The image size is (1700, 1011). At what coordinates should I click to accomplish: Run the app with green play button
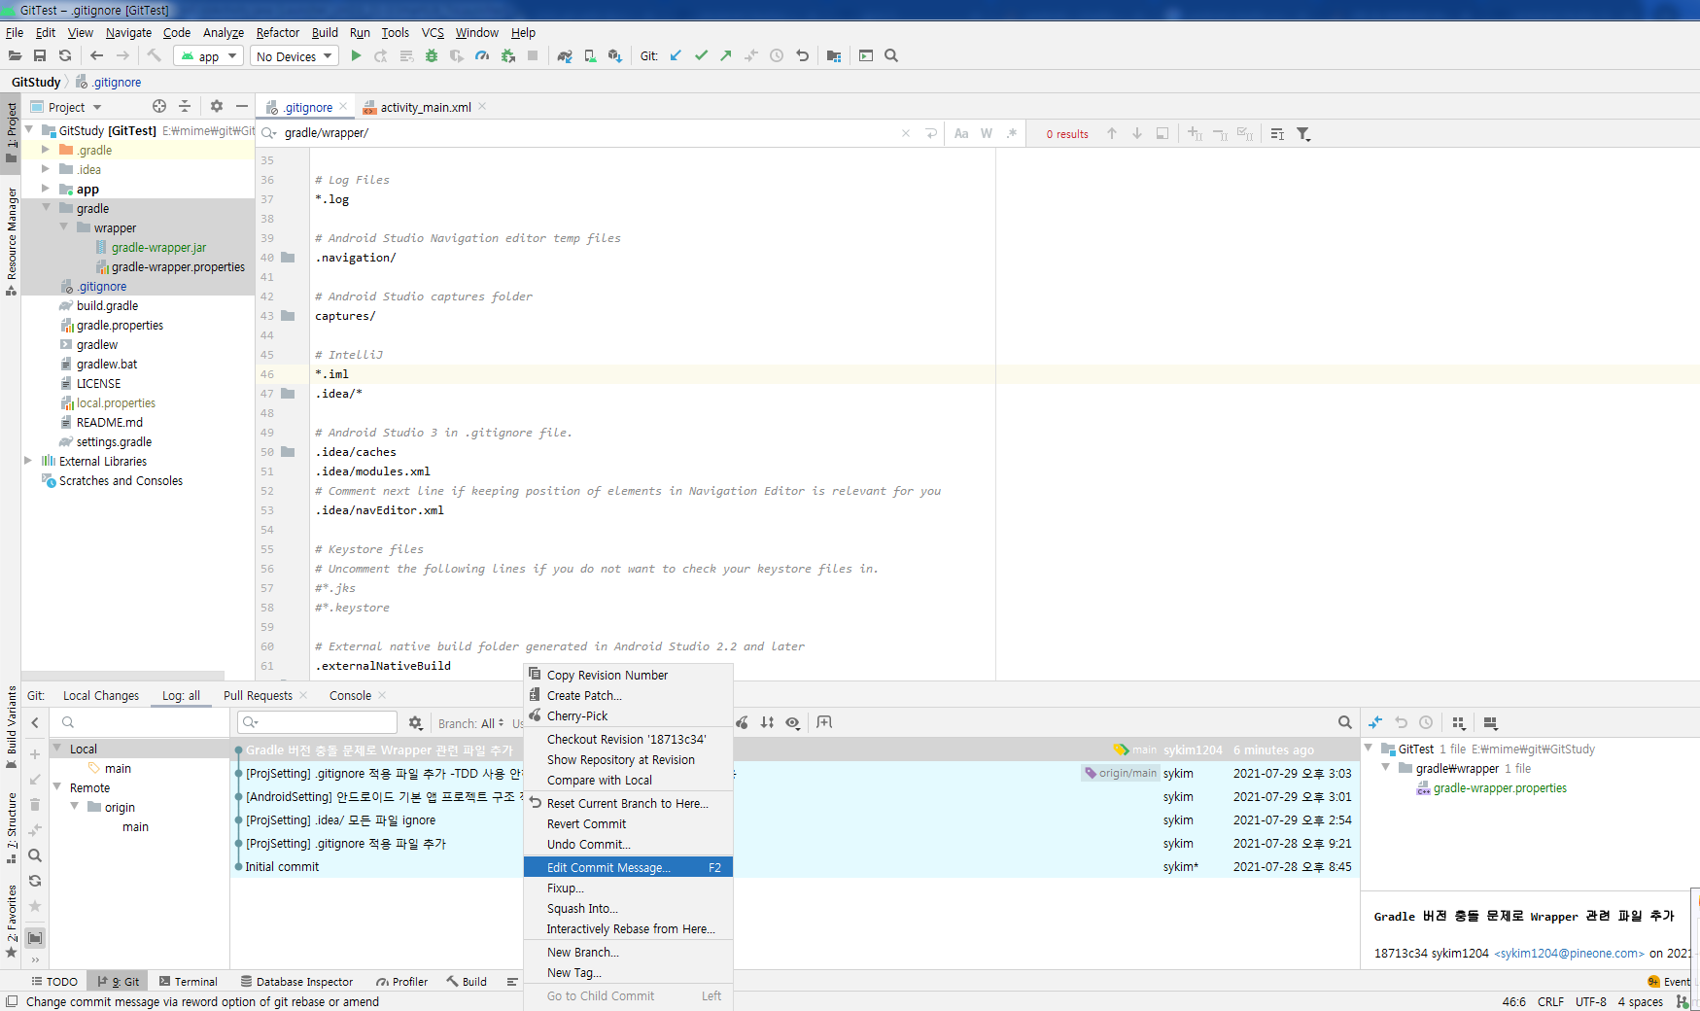[x=356, y=55]
